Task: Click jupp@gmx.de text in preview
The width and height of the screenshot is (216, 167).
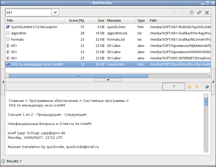Action: click(53, 133)
